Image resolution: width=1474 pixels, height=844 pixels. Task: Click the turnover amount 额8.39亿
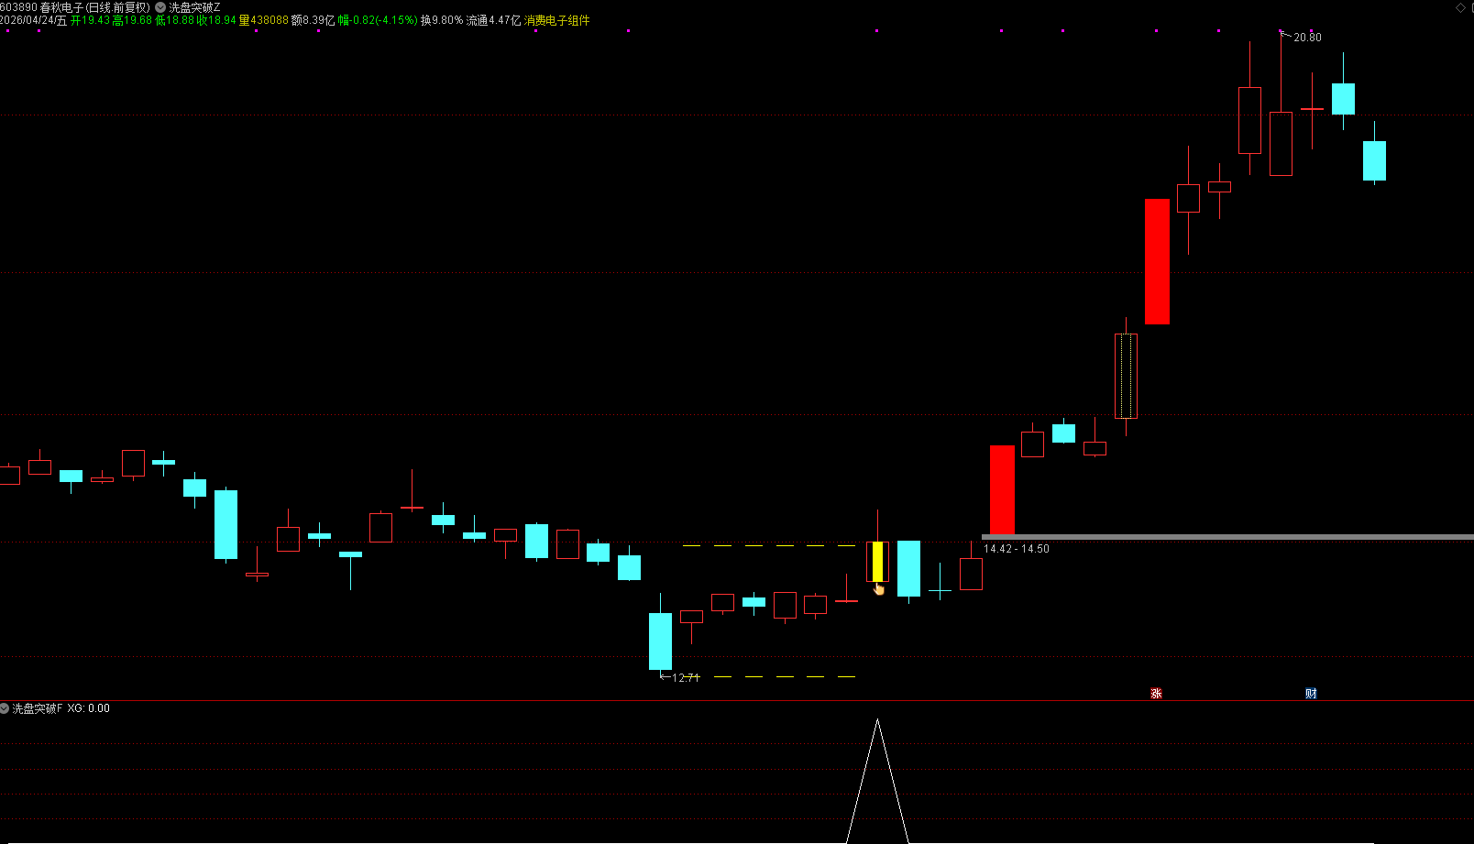(313, 20)
